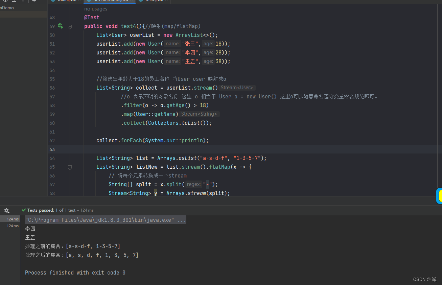
Task: Select the highlighted 124 ms test row
Action: (10, 219)
